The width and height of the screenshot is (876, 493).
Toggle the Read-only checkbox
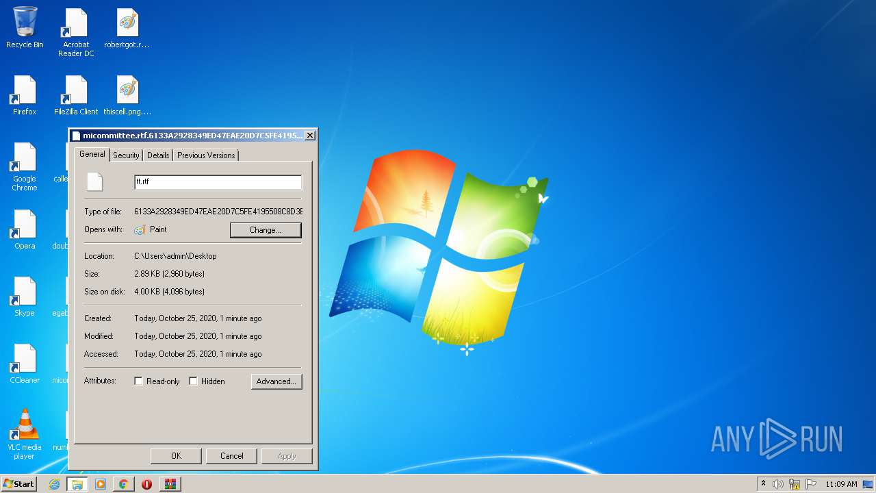tap(138, 381)
